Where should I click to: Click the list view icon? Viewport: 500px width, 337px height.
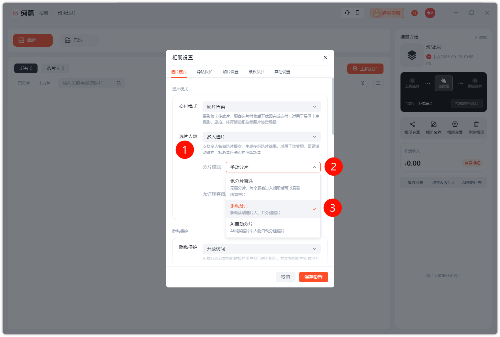coord(378,83)
